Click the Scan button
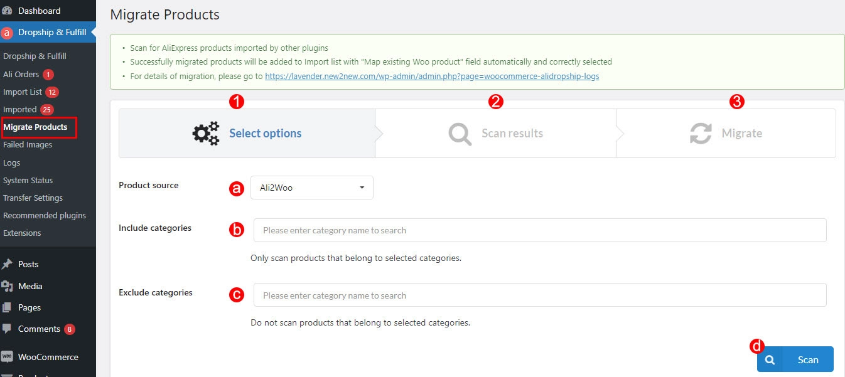 point(795,359)
